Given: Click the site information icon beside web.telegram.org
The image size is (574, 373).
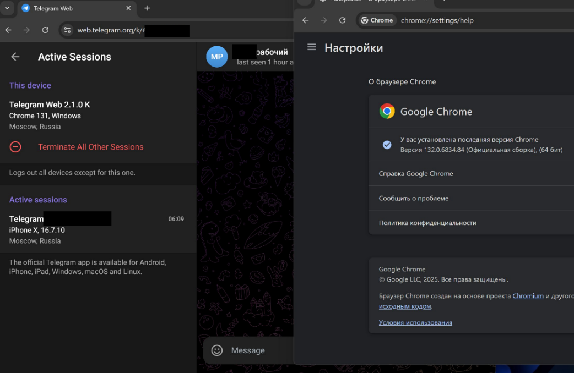Looking at the screenshot, I should point(67,31).
